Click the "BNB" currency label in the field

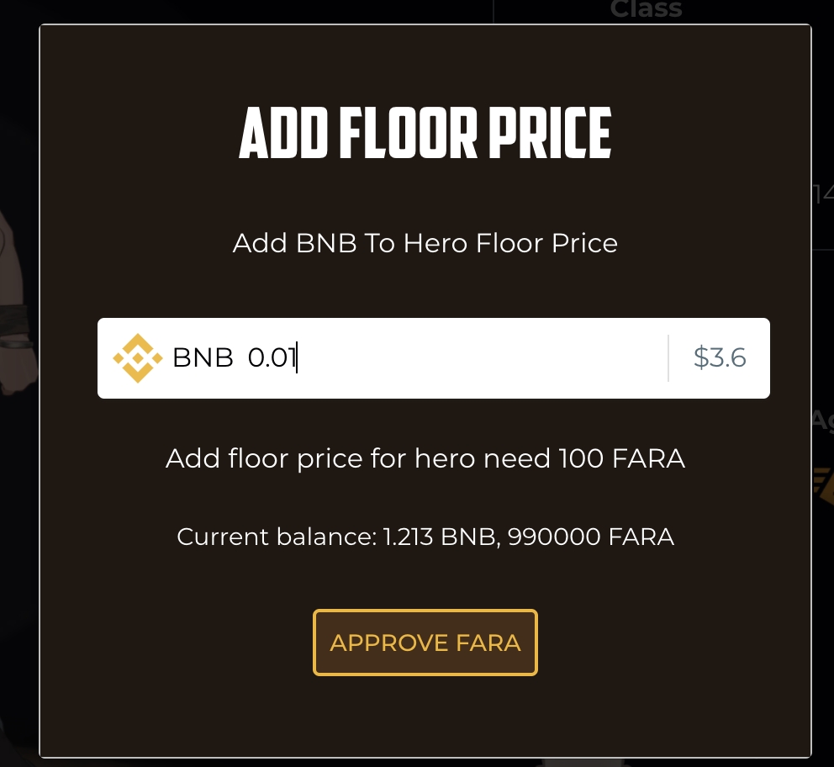tap(203, 358)
